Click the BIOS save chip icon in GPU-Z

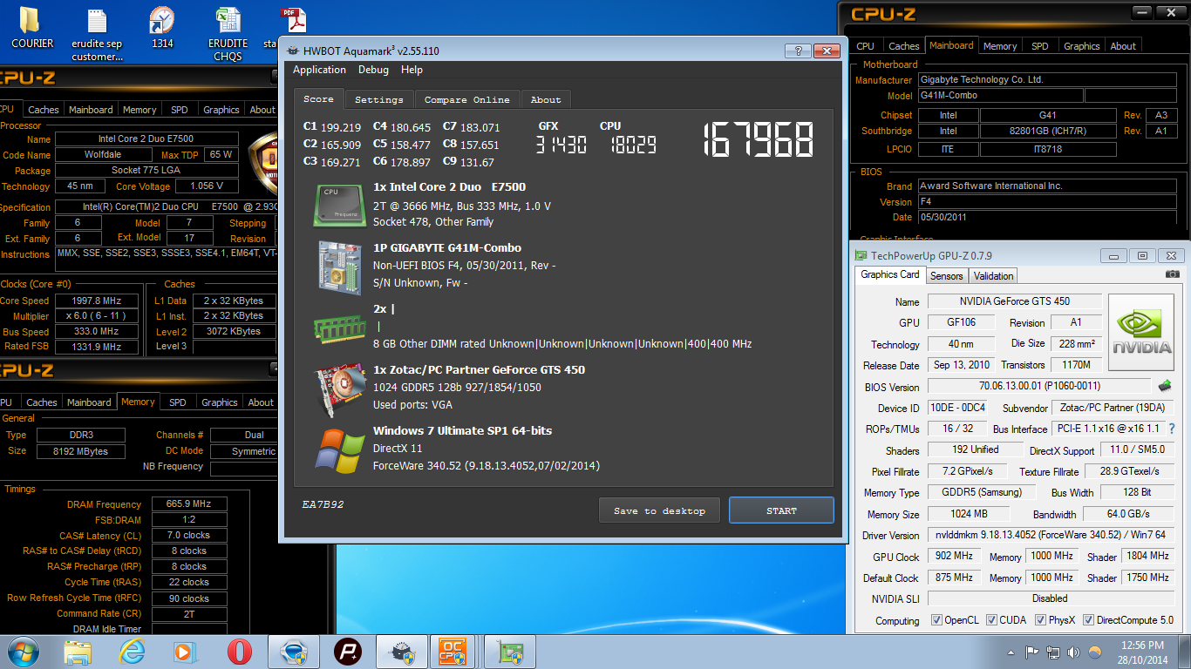click(1164, 386)
